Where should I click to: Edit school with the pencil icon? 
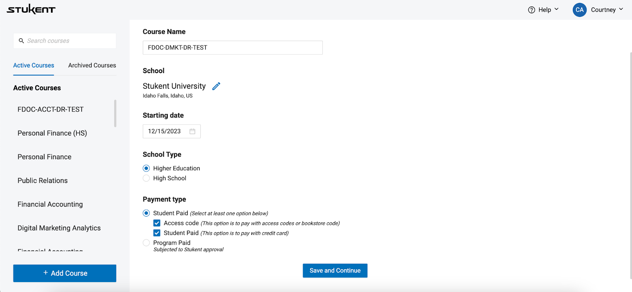tap(216, 86)
